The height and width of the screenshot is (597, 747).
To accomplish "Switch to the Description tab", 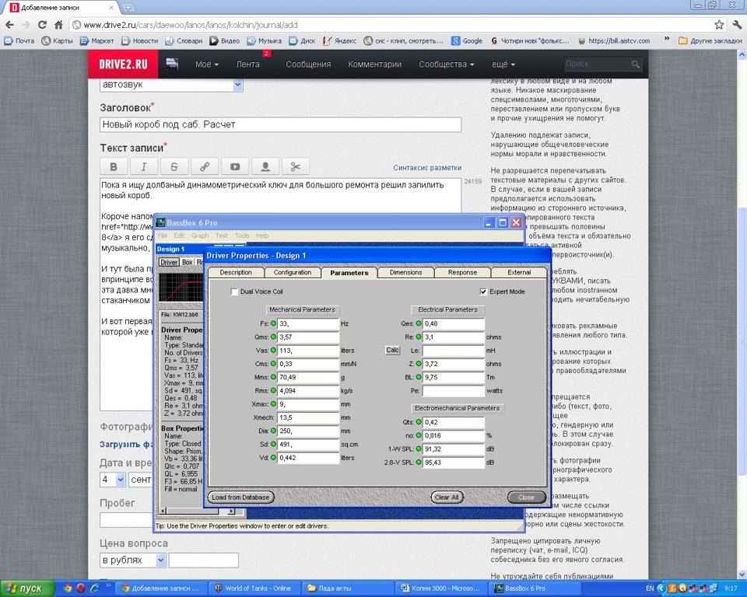I will 236,272.
